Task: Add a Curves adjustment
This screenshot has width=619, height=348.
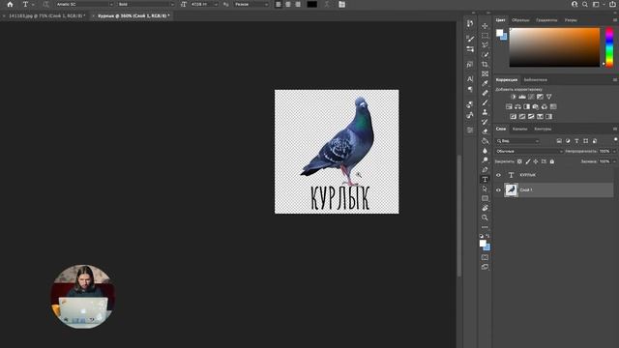Action: 531,97
